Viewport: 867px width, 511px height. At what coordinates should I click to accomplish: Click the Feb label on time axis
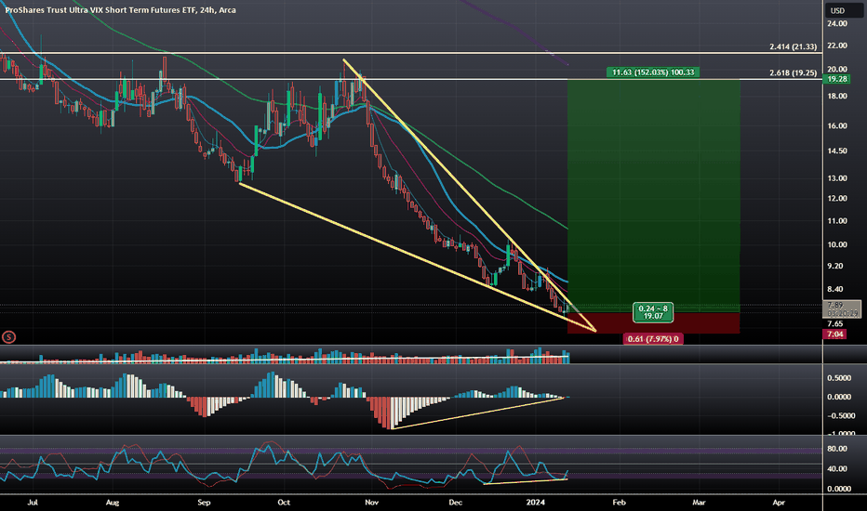tap(619, 502)
